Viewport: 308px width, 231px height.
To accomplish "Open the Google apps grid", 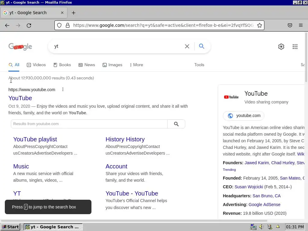I will (295, 47).
